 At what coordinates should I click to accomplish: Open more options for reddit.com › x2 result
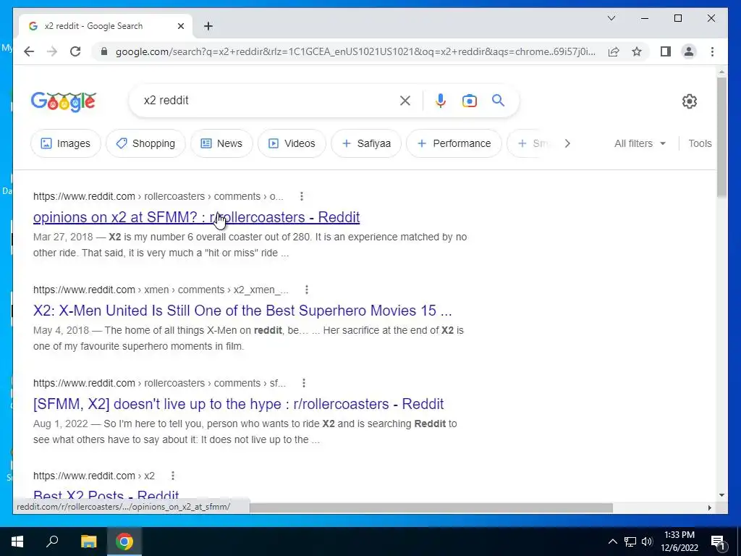pyautogui.click(x=173, y=476)
